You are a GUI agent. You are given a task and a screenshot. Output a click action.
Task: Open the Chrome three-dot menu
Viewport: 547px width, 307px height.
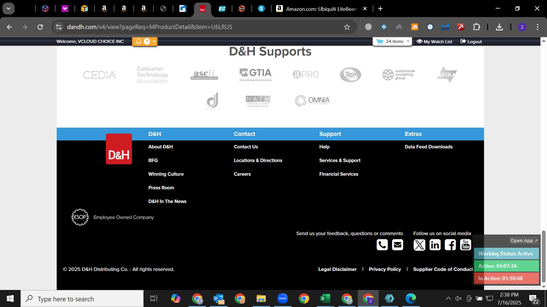538,27
